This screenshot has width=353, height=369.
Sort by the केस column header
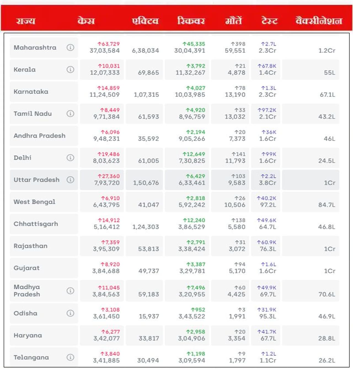(86, 21)
